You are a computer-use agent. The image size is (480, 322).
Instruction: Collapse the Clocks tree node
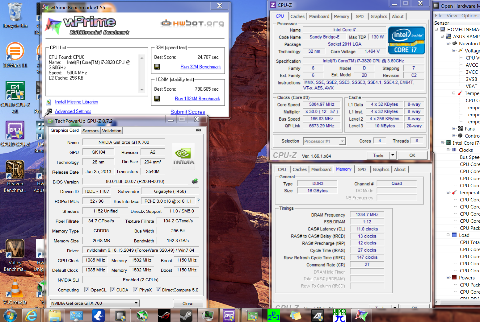point(448,150)
